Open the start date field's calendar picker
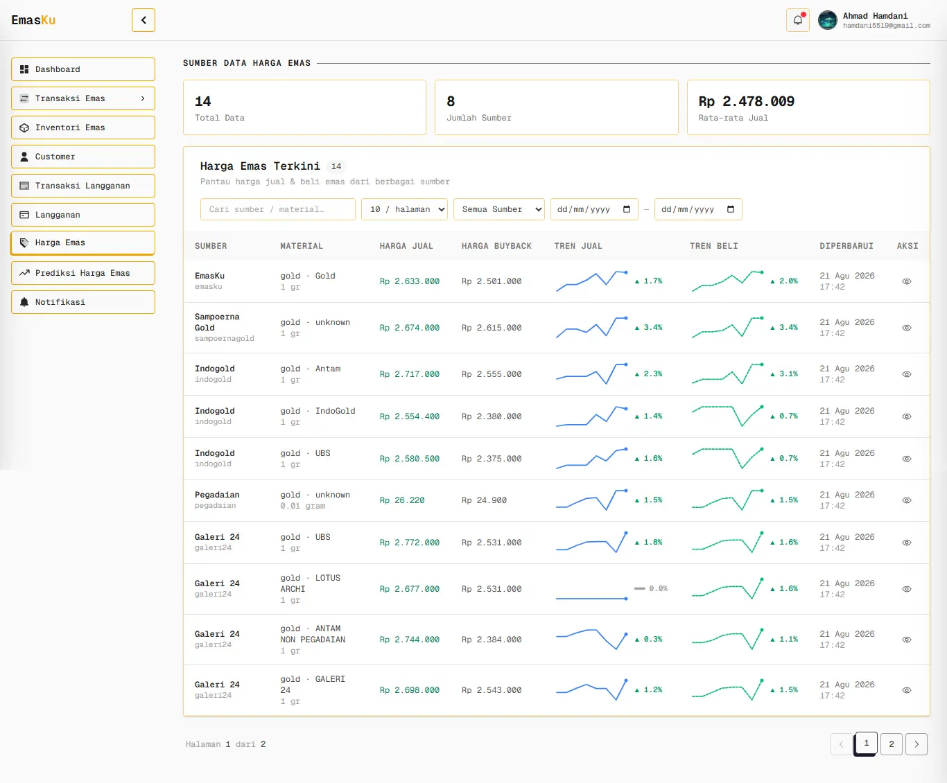The width and height of the screenshot is (947, 783). [x=627, y=209]
